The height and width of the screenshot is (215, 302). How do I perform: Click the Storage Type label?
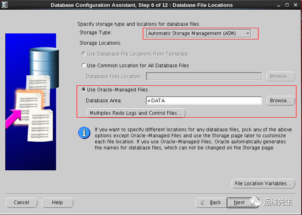[x=96, y=33]
